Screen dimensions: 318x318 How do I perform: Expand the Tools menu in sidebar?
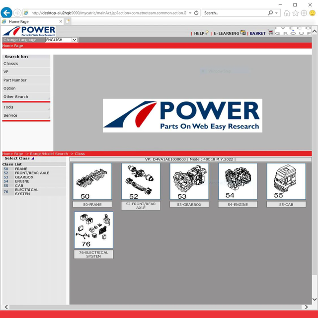[x=26, y=107]
